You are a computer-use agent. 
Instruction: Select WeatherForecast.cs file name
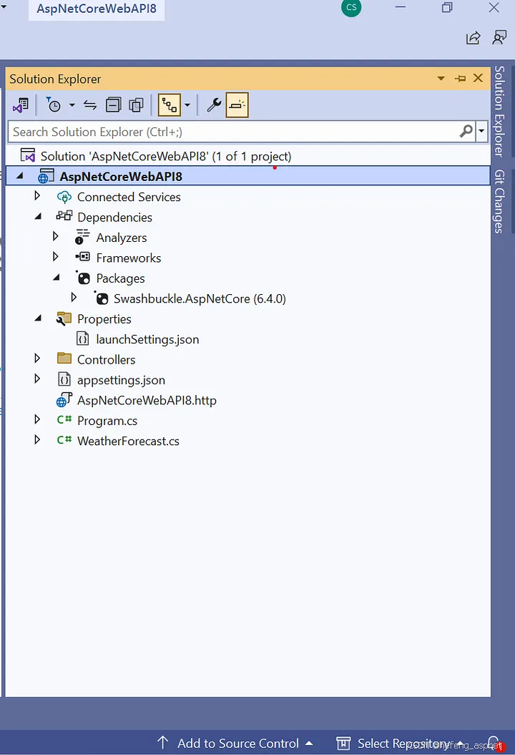pyautogui.click(x=128, y=441)
